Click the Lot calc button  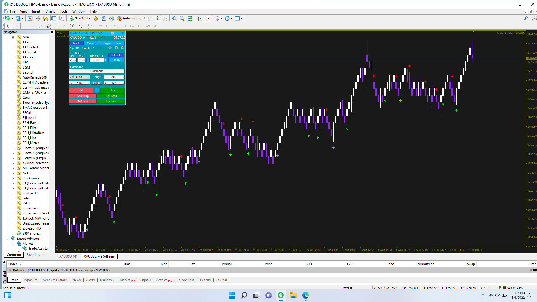point(116,55)
